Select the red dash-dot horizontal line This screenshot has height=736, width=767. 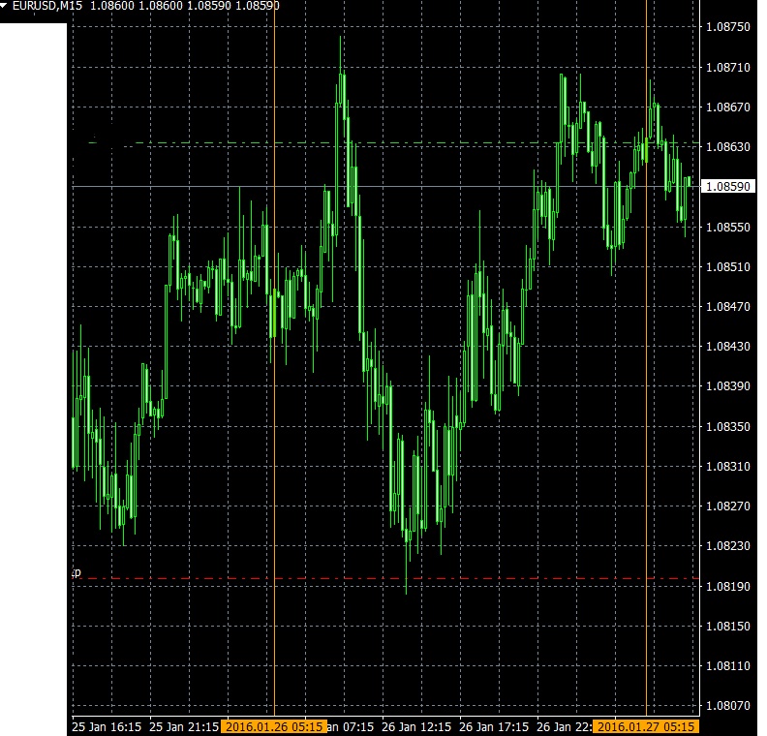coord(386,578)
